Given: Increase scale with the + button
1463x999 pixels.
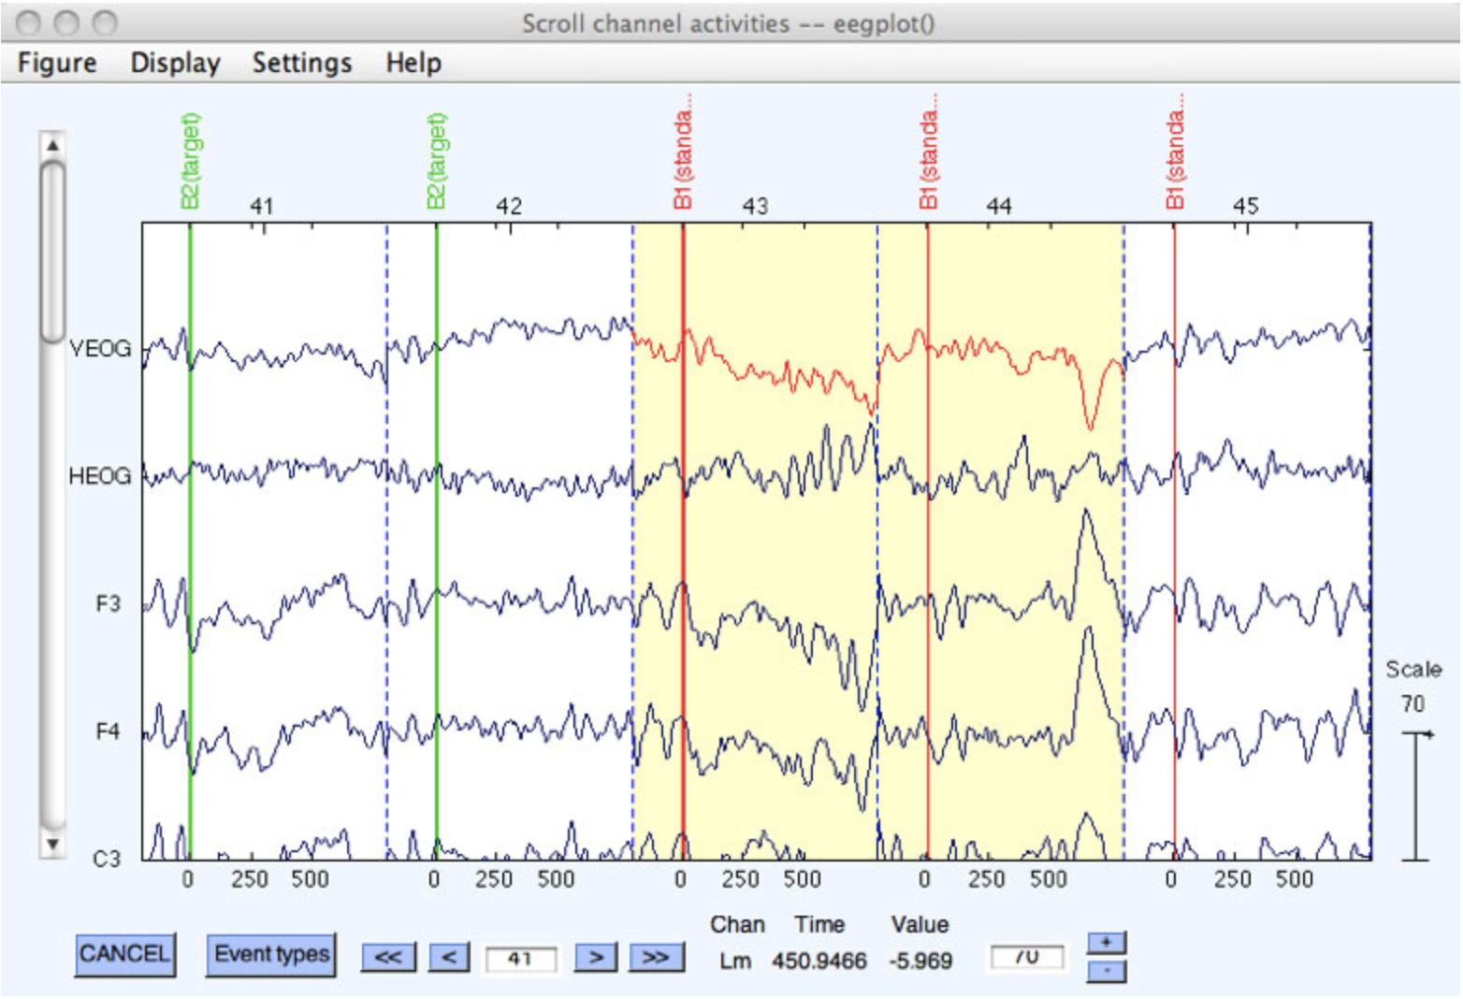Looking at the screenshot, I should [1107, 942].
